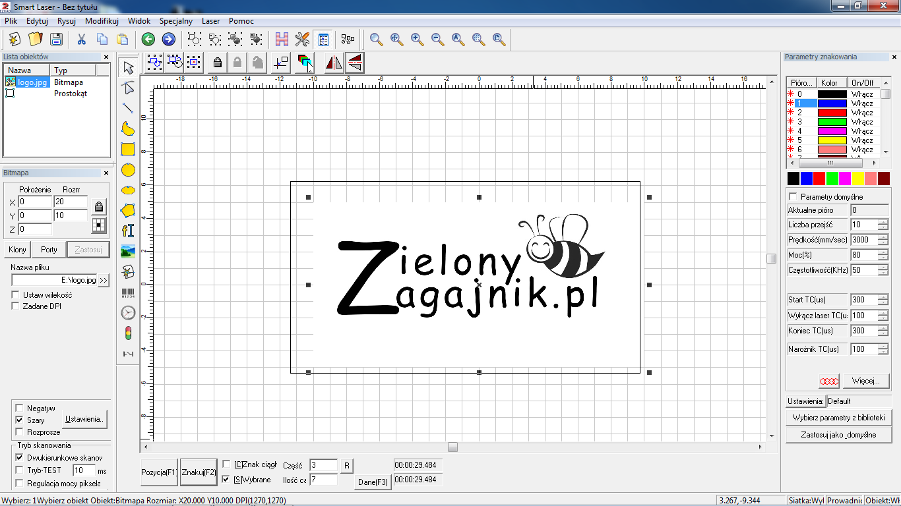Open the Rysuj menu

67,21
